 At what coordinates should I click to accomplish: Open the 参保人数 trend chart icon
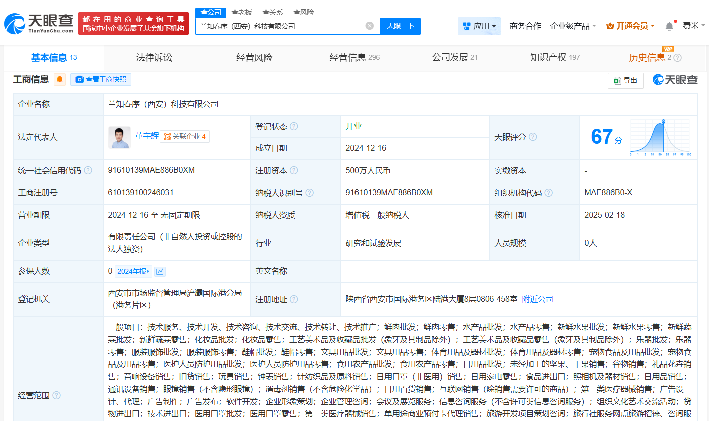point(160,271)
